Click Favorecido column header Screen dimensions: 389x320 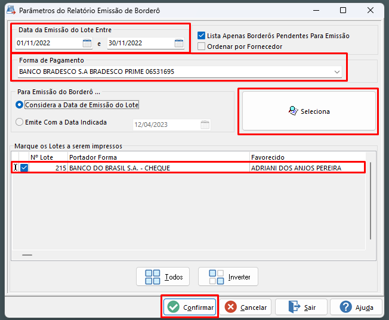click(x=307, y=157)
